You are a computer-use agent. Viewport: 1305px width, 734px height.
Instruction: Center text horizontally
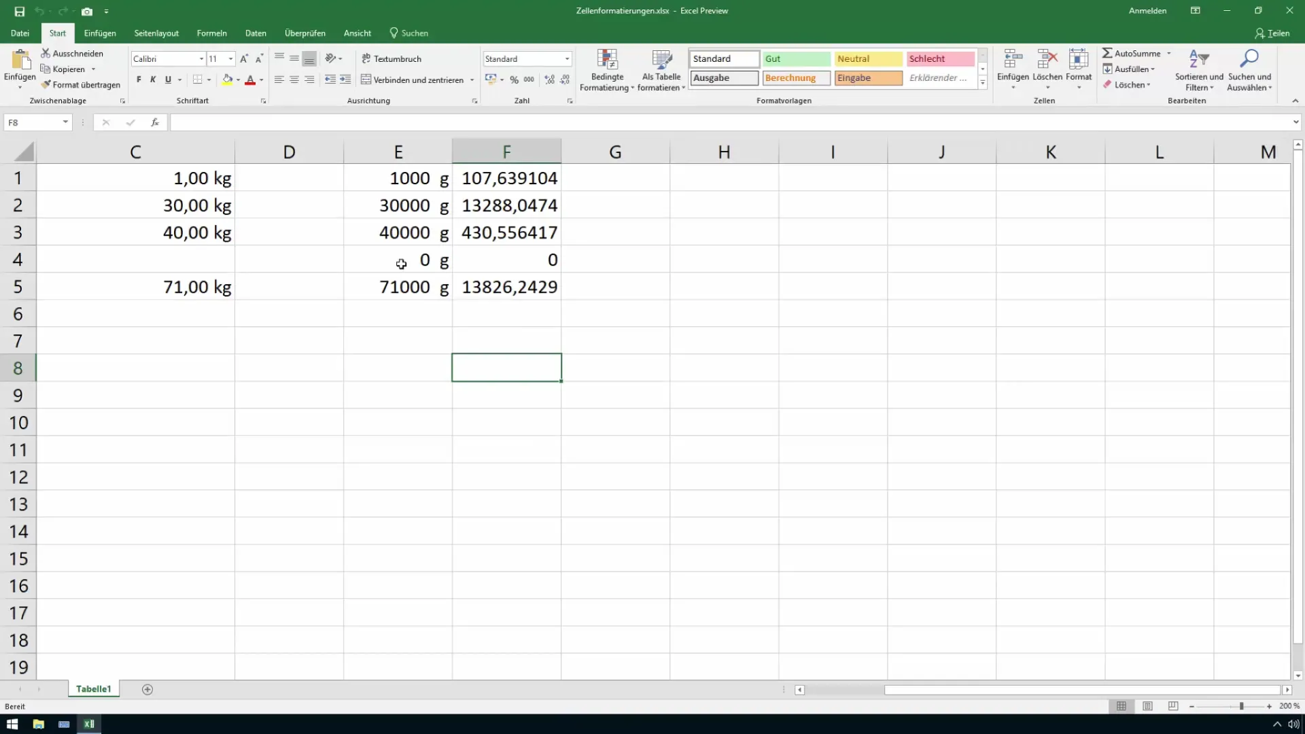click(x=294, y=80)
